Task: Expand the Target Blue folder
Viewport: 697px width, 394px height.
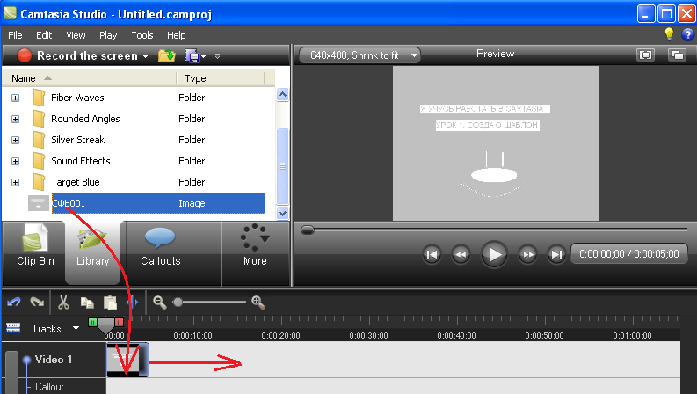Action: [16, 182]
